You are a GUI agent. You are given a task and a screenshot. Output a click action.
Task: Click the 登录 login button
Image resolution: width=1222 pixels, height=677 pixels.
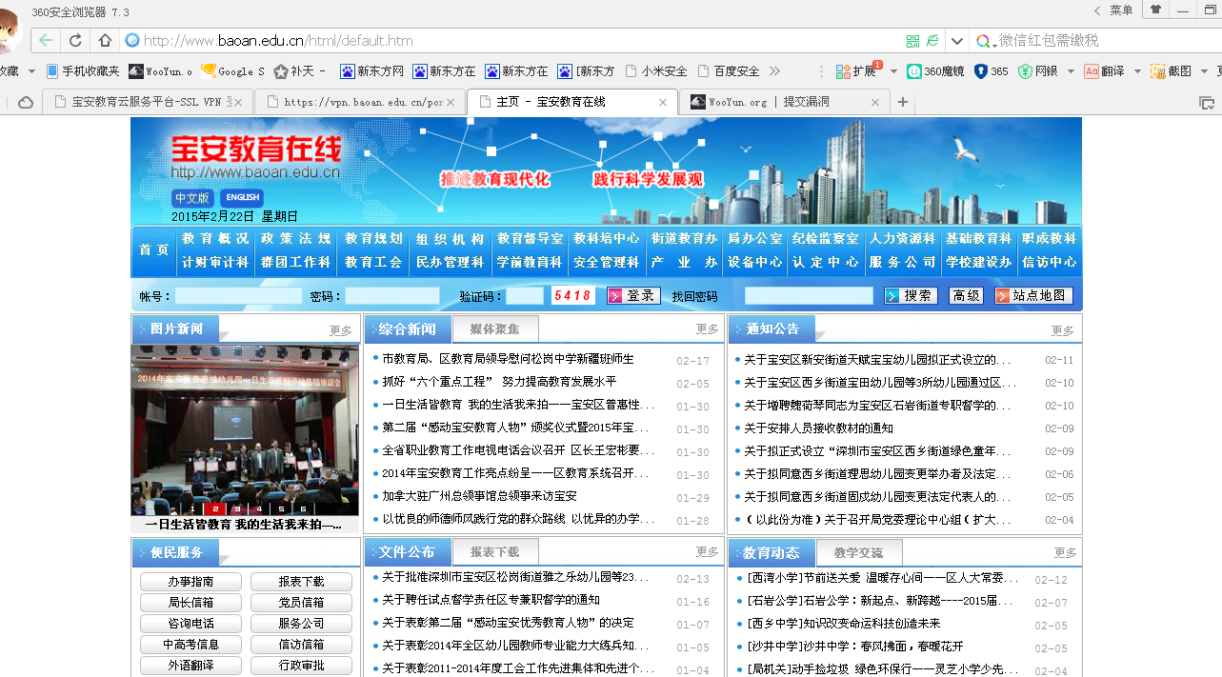pos(633,296)
